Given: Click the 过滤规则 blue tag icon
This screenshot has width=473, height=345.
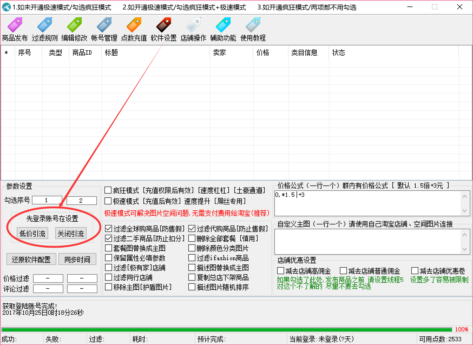Looking at the screenshot, I should [x=45, y=25].
